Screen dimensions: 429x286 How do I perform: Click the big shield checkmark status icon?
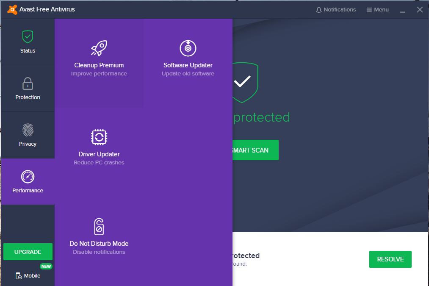(245, 83)
